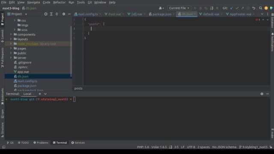Image resolution: width=274 pixels, height=154 pixels.
Task: Expand the pages folder
Action: [x=11, y=48]
